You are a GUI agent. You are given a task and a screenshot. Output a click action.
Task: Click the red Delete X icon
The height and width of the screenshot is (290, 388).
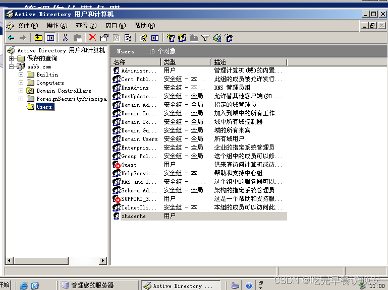pos(92,38)
